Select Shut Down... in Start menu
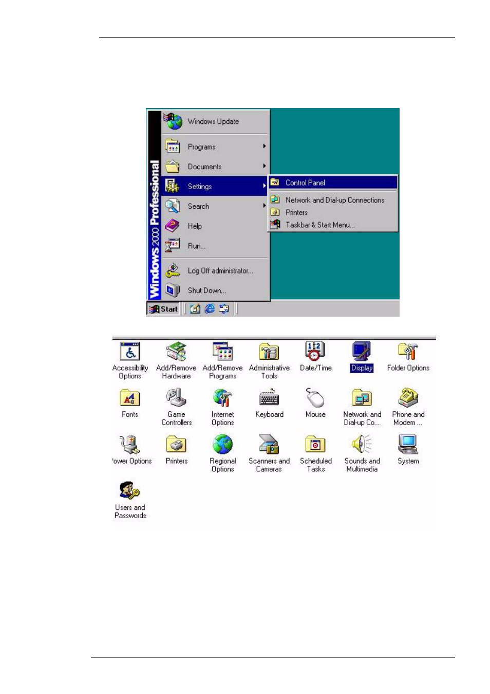Image resolution: width=490 pixels, height=694 pixels. point(216,290)
